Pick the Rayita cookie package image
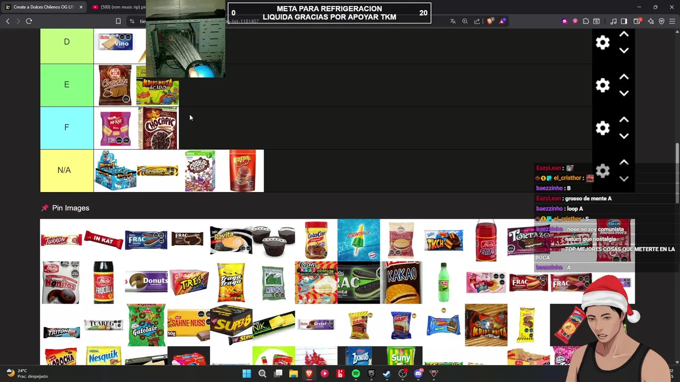This screenshot has height=382, width=680. 231,240
